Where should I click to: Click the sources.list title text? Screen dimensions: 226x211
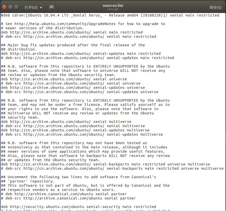pyautogui.click(x=113, y=6)
